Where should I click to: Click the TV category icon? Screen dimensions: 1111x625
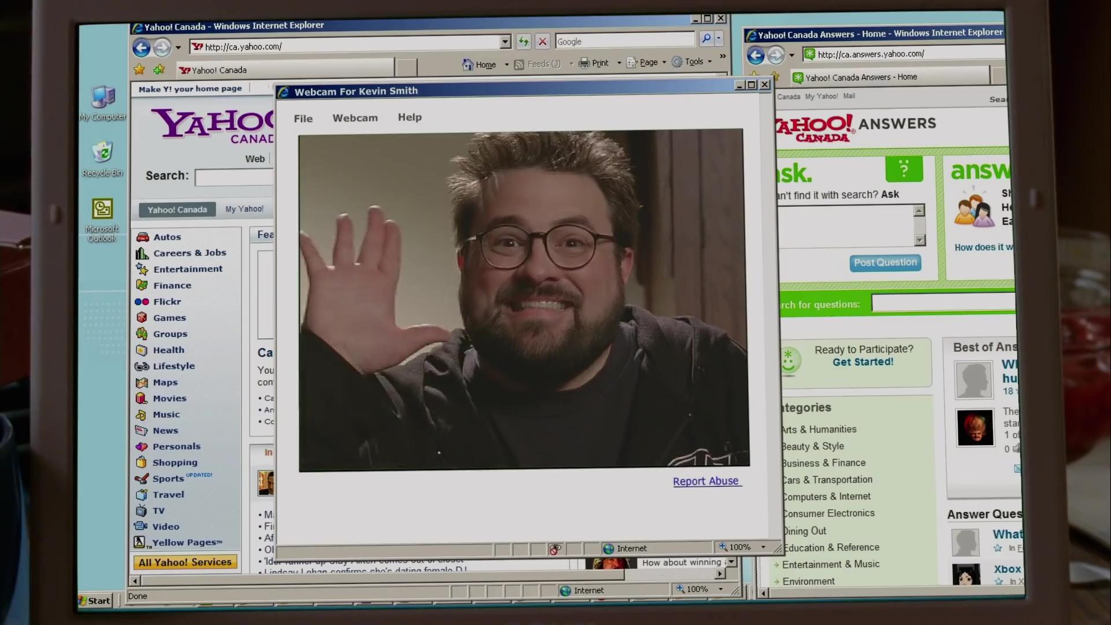click(141, 510)
